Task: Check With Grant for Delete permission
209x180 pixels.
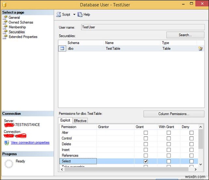Action: click(x=169, y=144)
